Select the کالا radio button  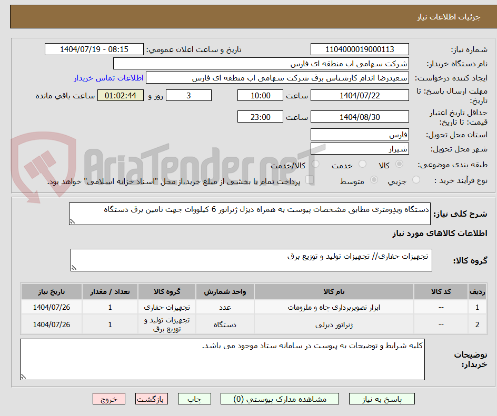(x=399, y=164)
